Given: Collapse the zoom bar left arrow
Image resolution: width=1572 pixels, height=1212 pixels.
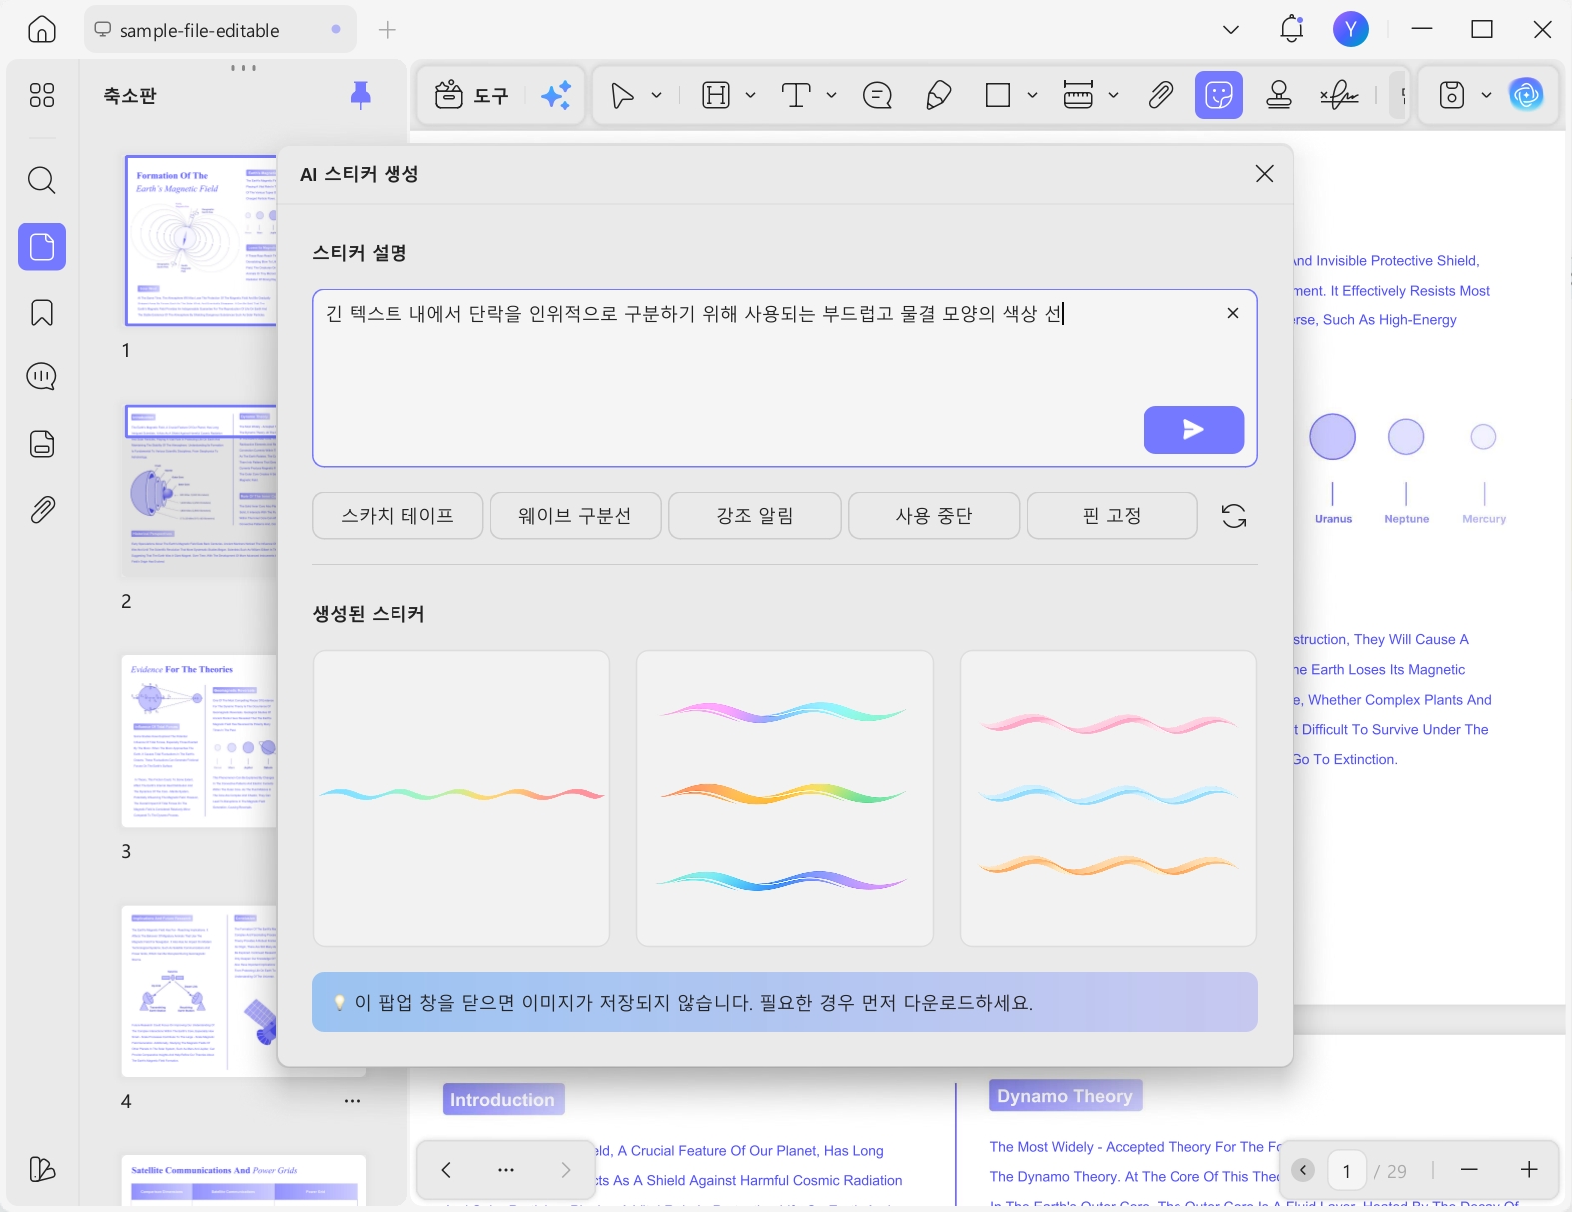Looking at the screenshot, I should [x=1303, y=1170].
